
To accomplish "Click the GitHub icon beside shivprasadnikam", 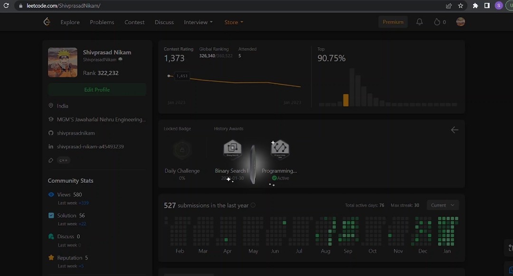I will pyautogui.click(x=51, y=133).
